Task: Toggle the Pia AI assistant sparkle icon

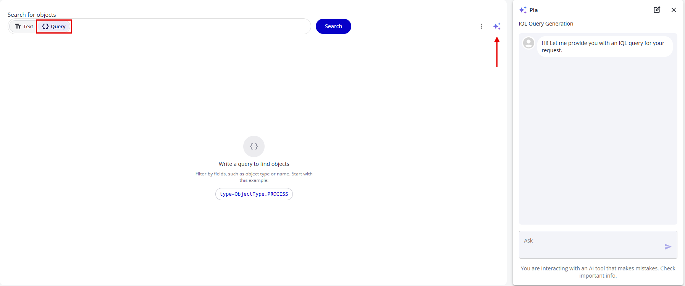Action: point(497,26)
